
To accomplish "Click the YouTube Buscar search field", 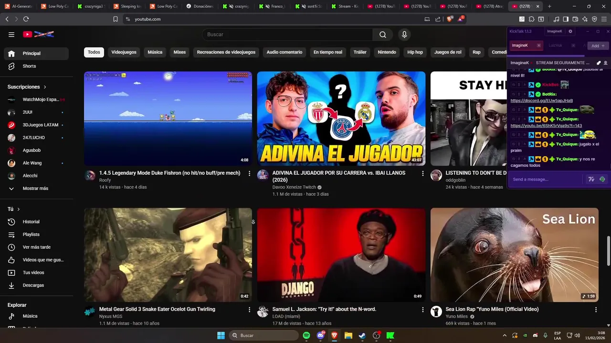I will point(287,34).
